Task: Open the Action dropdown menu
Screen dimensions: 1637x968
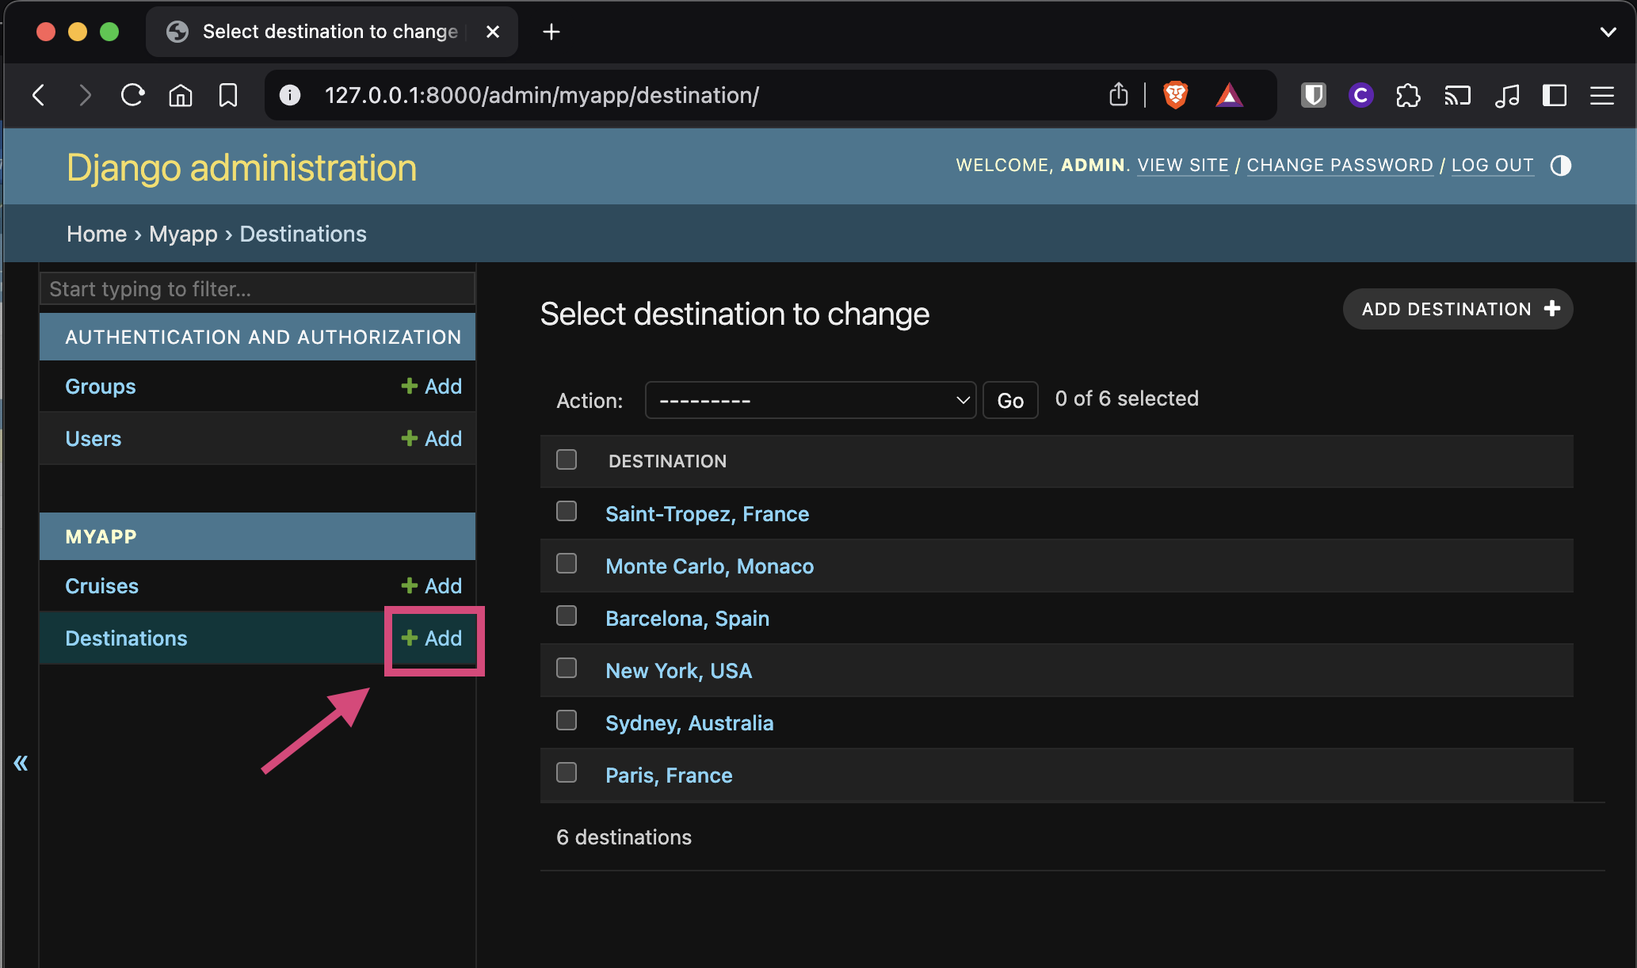Action: [x=810, y=401]
